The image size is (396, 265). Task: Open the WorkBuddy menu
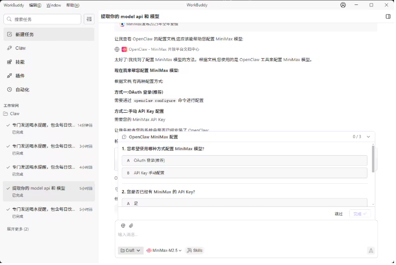[x=14, y=5]
